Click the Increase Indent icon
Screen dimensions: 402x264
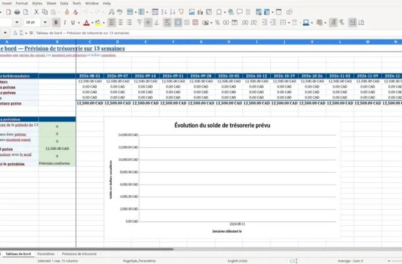point(264,23)
